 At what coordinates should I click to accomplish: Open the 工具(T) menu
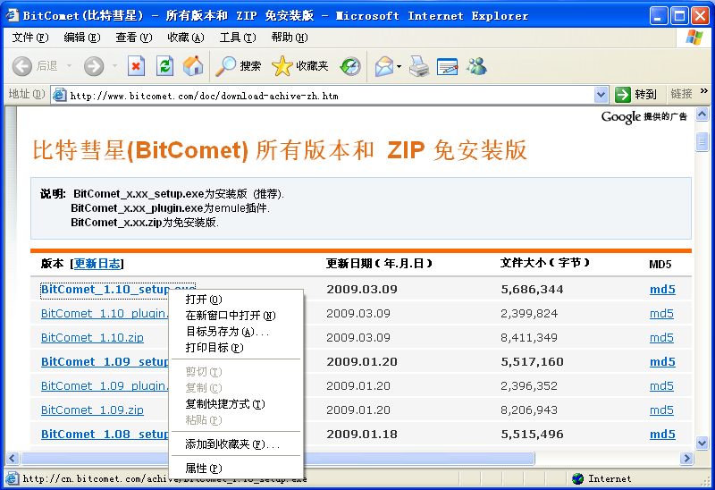point(238,38)
